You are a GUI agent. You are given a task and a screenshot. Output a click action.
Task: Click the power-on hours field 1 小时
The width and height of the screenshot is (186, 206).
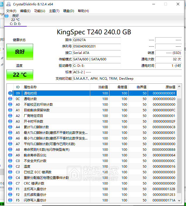pyautogui.click(x=169, y=66)
